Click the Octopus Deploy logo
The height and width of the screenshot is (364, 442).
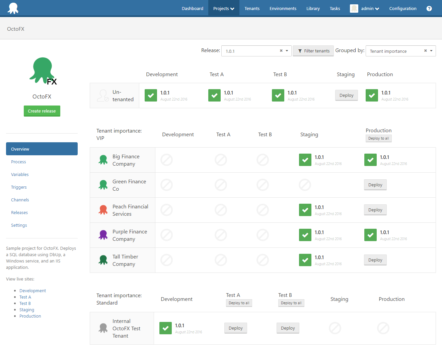point(13,8)
